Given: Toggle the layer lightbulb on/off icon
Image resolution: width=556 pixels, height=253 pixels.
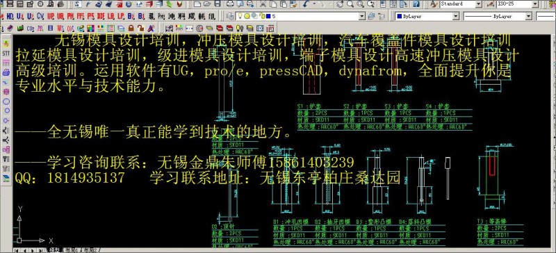Looking at the screenshot, I should [240, 16].
